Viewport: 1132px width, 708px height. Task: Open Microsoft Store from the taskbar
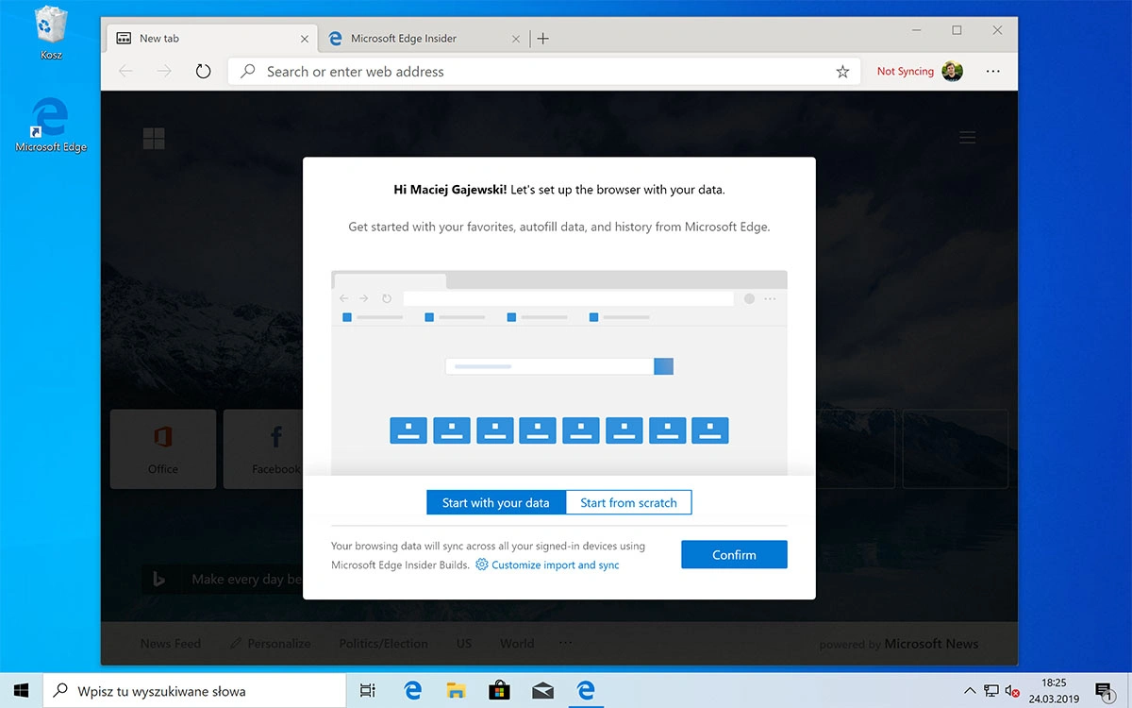(x=499, y=690)
